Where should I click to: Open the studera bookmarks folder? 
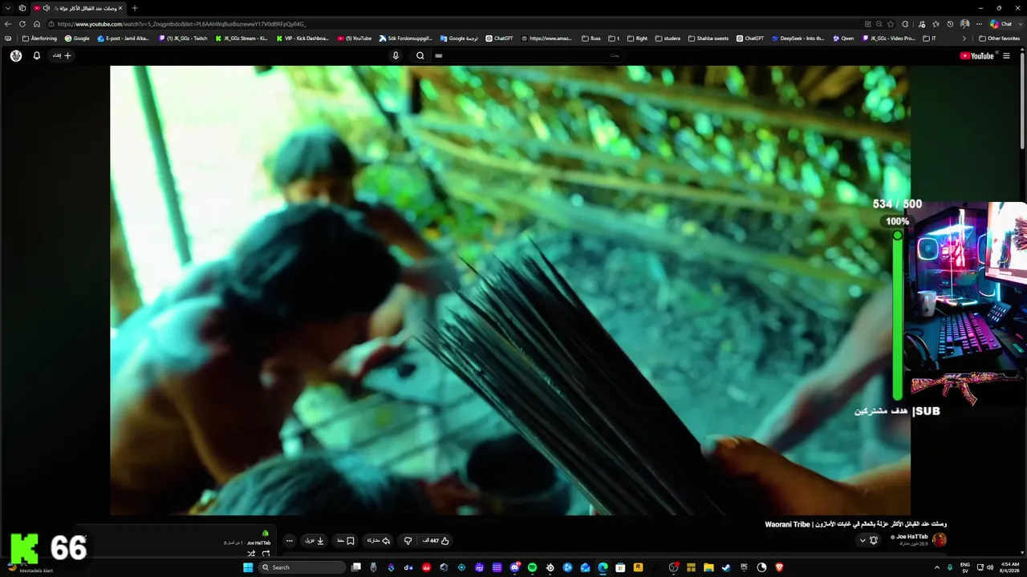pos(668,38)
